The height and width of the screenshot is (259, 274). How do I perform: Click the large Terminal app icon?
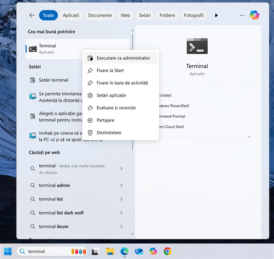pyautogui.click(x=197, y=46)
